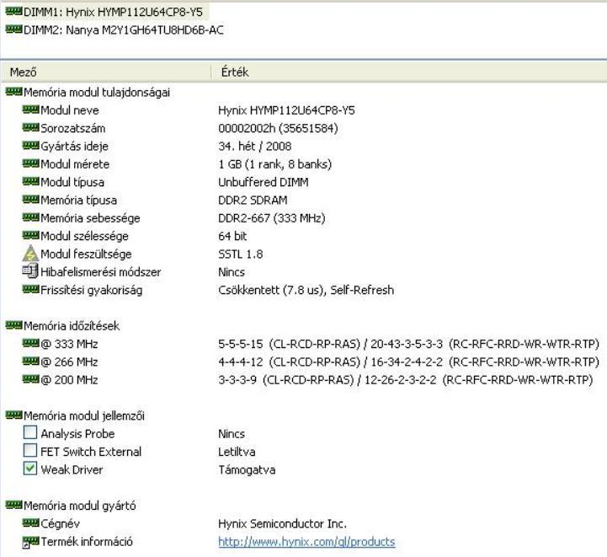Click the Gyártás ideje field label

(74, 147)
